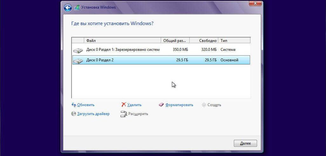The image size is (326, 156).
Task: Click 29.5 ГБ in Свободно column
Action: (211, 60)
